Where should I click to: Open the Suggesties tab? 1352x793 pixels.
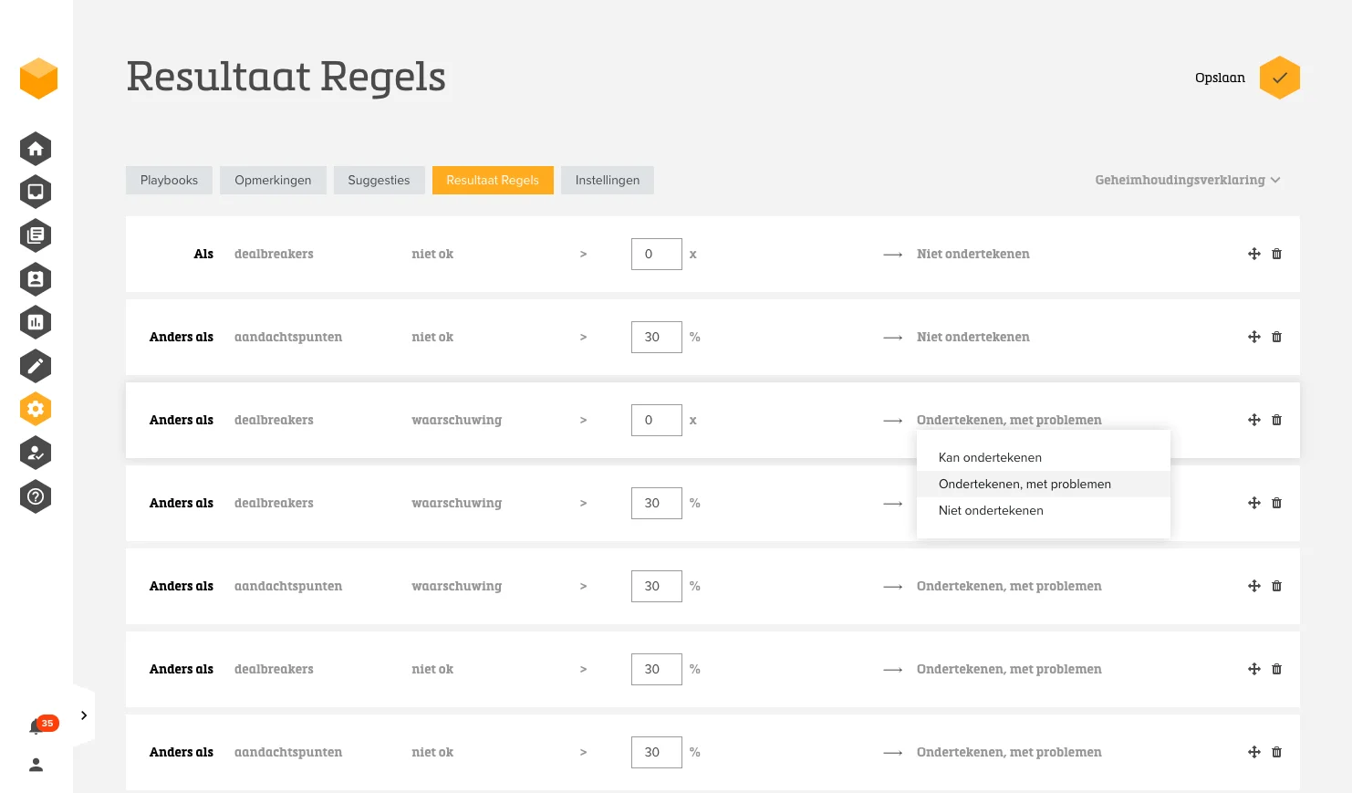pos(379,181)
